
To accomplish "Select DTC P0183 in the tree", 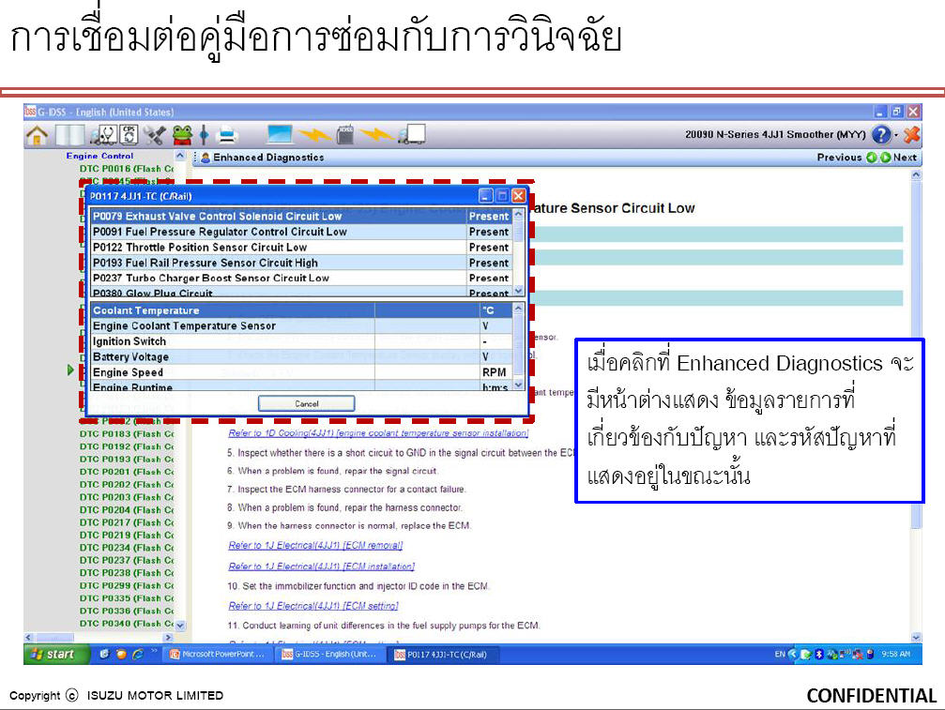I will [x=127, y=433].
